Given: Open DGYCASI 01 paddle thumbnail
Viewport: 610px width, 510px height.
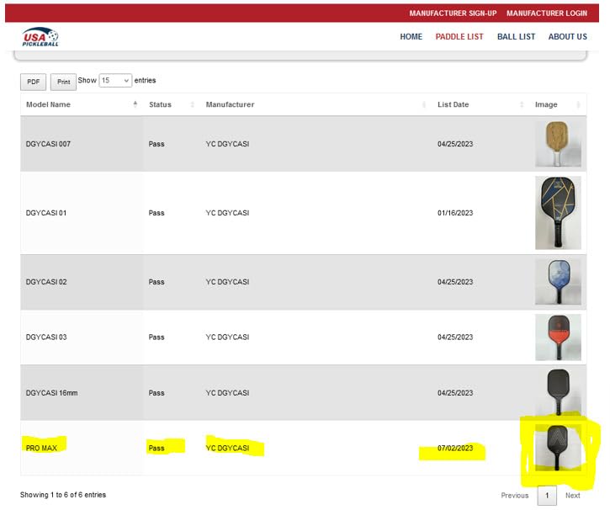Looking at the screenshot, I should click(x=558, y=213).
